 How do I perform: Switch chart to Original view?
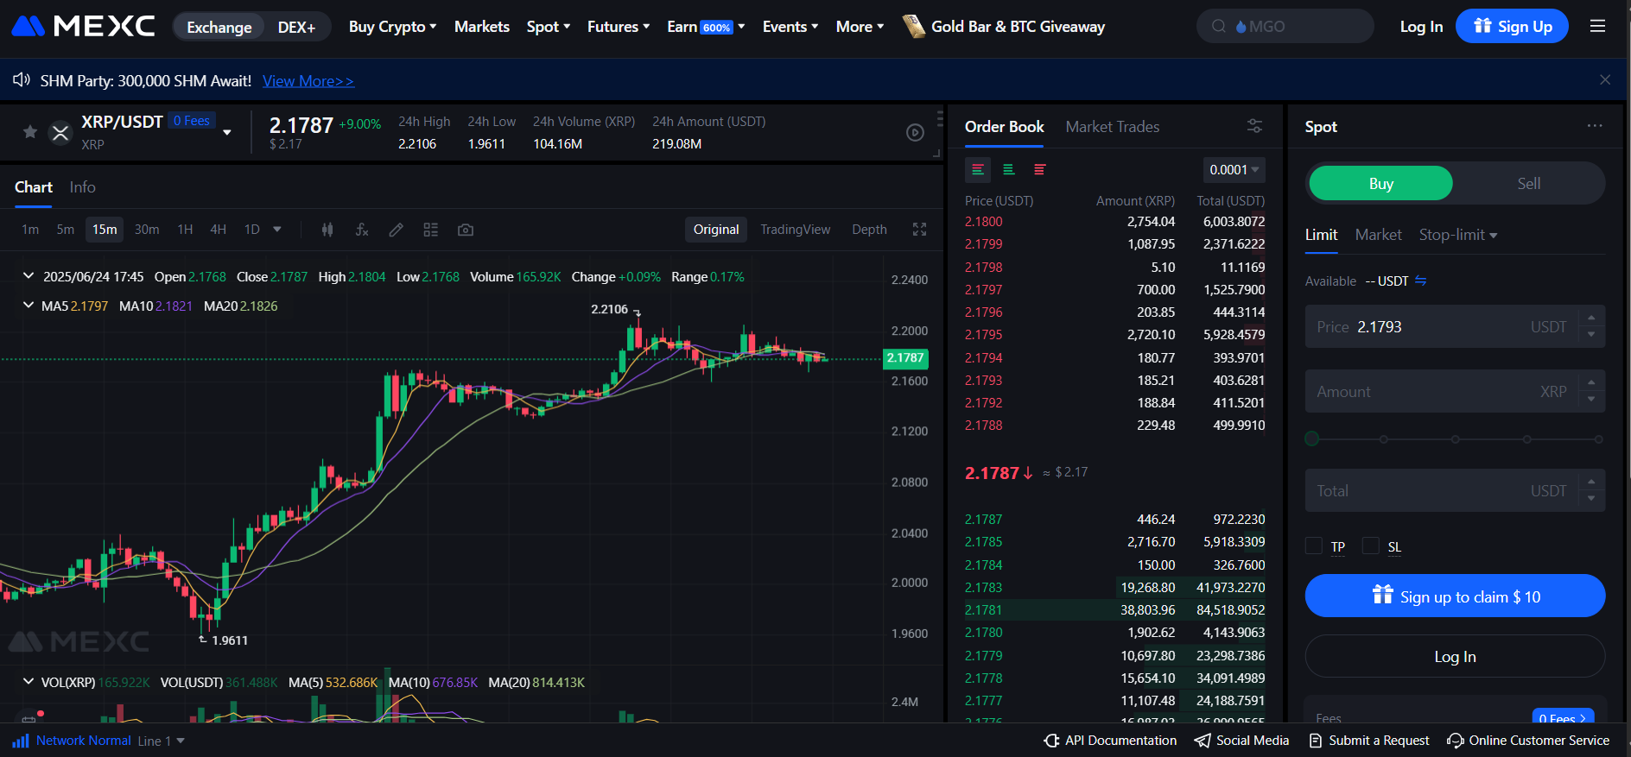(716, 230)
